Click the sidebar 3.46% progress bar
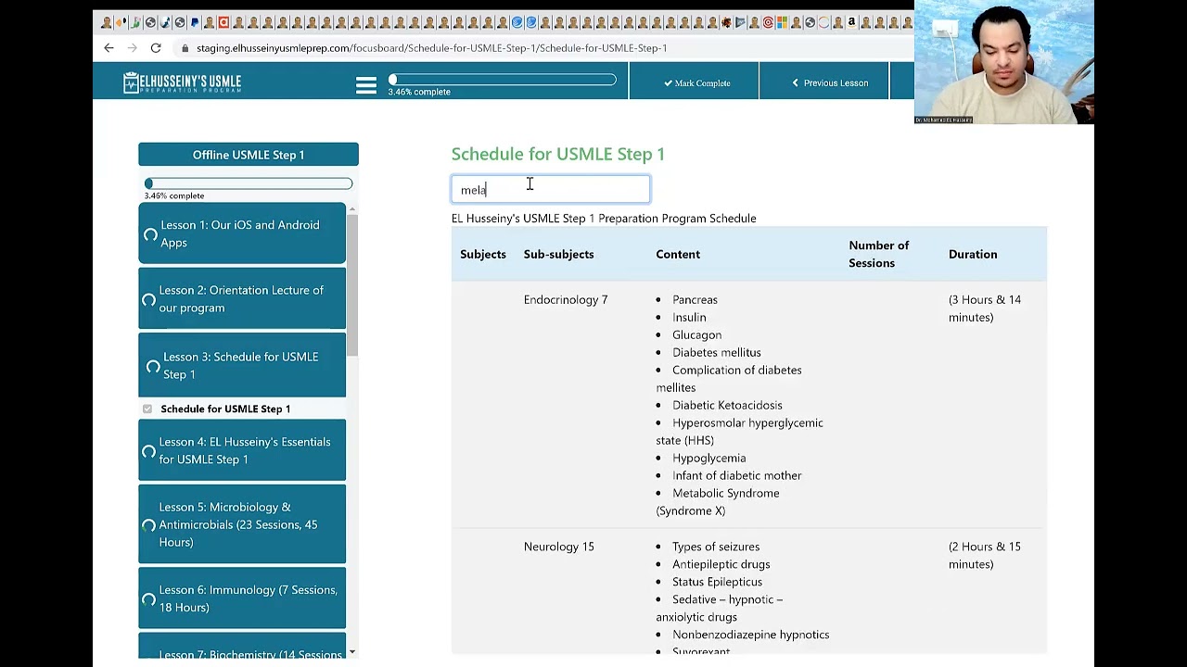 click(x=249, y=183)
